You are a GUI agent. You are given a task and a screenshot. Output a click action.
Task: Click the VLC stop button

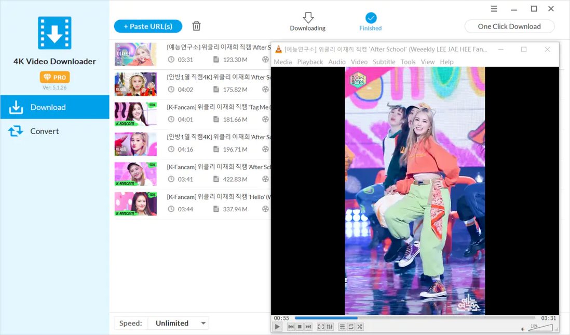point(300,327)
